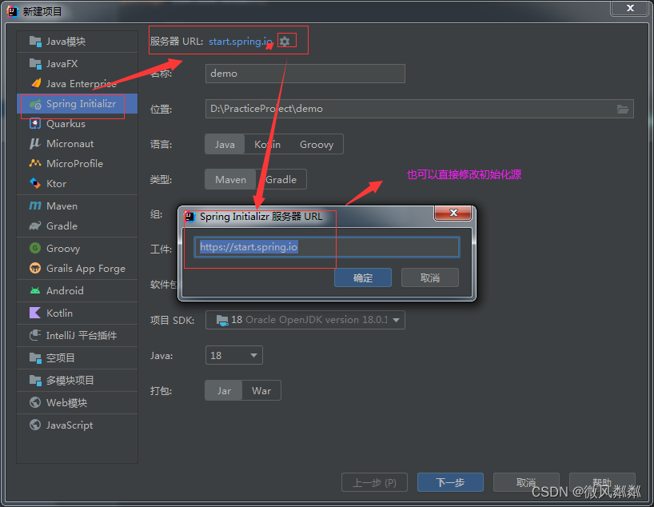Click the JavaScript globe icon
654x507 pixels.
click(x=35, y=425)
